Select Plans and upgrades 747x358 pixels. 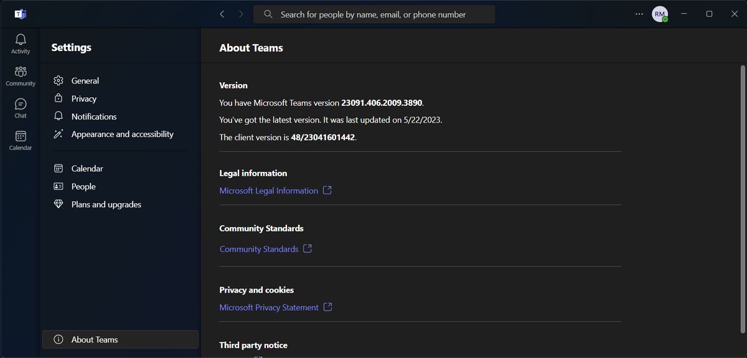point(106,204)
